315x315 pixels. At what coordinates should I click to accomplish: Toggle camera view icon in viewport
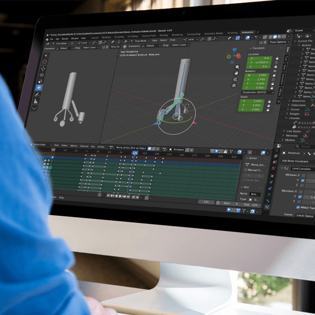pos(235,79)
